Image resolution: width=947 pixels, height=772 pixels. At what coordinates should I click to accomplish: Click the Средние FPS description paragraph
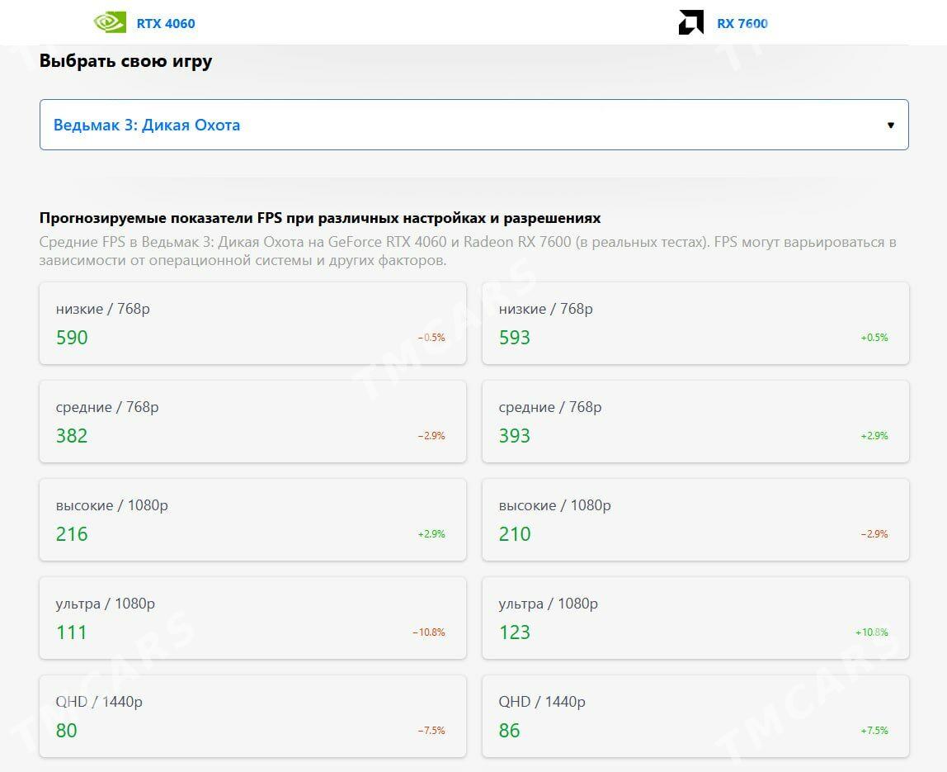[x=468, y=251]
